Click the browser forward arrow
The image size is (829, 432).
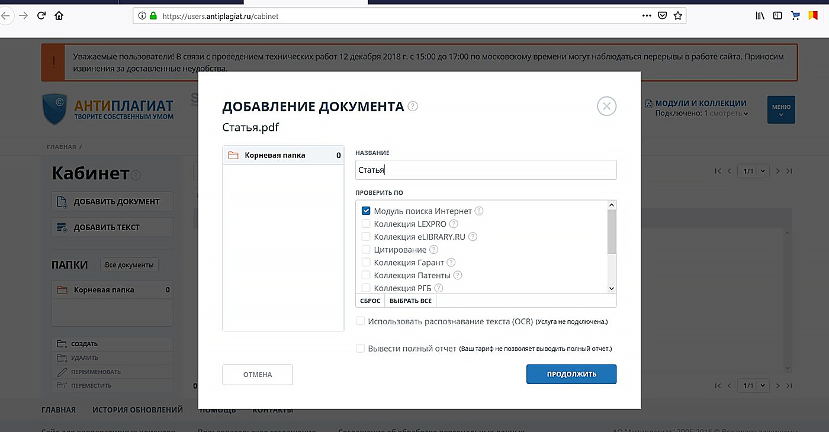(x=23, y=16)
